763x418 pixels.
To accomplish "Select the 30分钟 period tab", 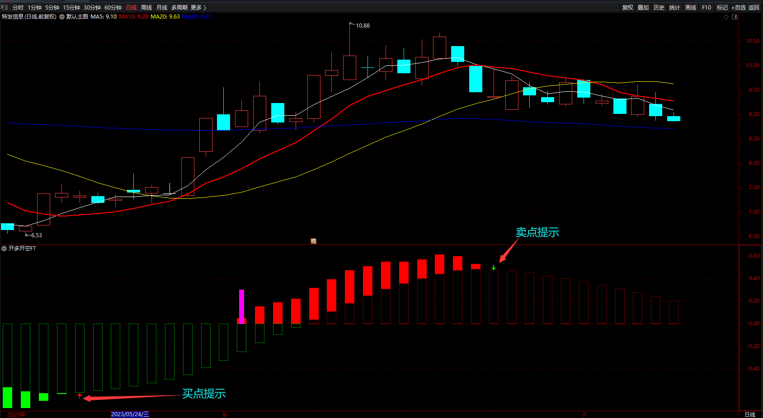I will coord(92,8).
